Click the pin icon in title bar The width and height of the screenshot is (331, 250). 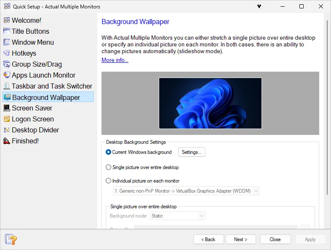point(259,6)
